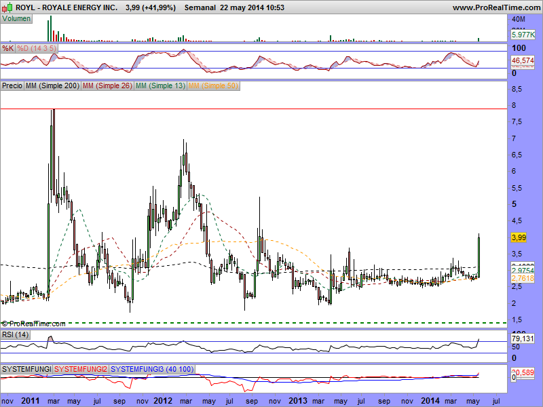This screenshot has height=407, width=543.
Task: Click the 2012 year label on the time axis
Action: point(163,401)
